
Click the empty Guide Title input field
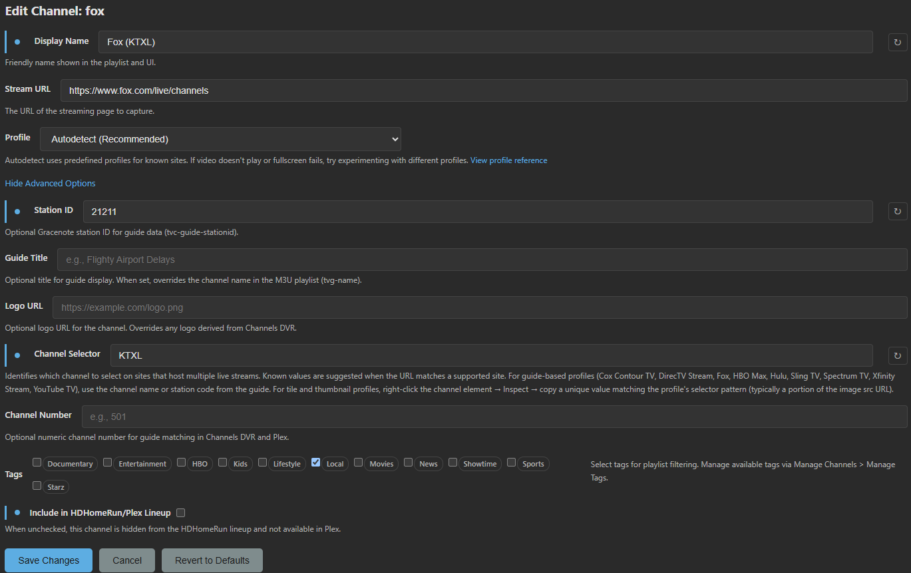[x=482, y=260]
